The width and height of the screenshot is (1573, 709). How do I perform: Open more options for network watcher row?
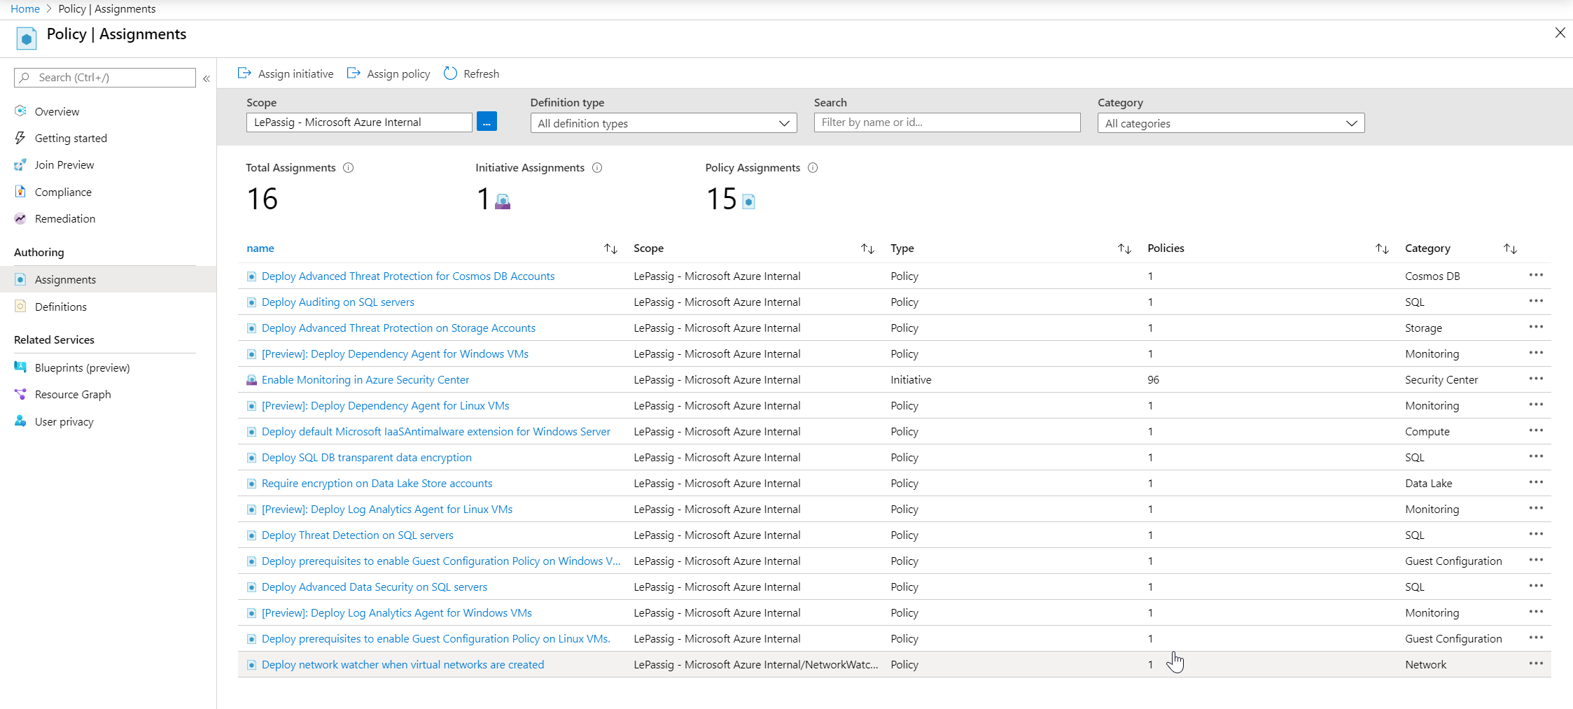pyautogui.click(x=1536, y=664)
